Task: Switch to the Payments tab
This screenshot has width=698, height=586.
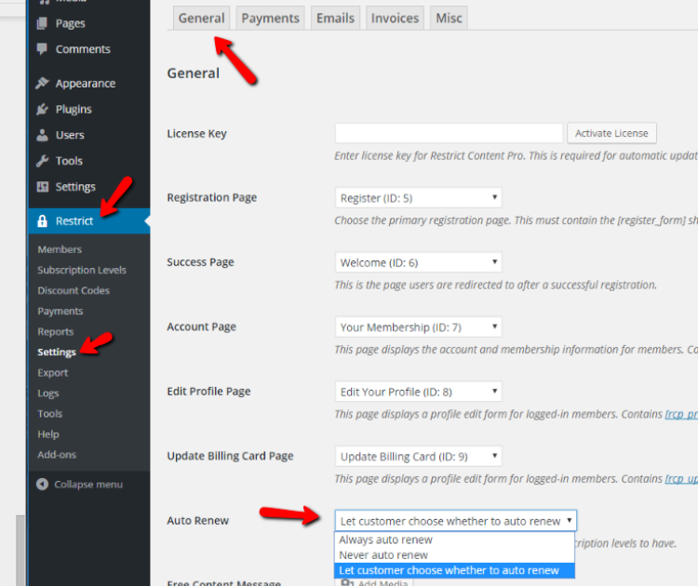Action: pos(270,19)
